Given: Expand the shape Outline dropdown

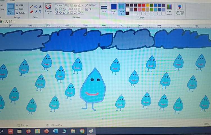Looking at the screenshot, I should click(x=91, y=5).
